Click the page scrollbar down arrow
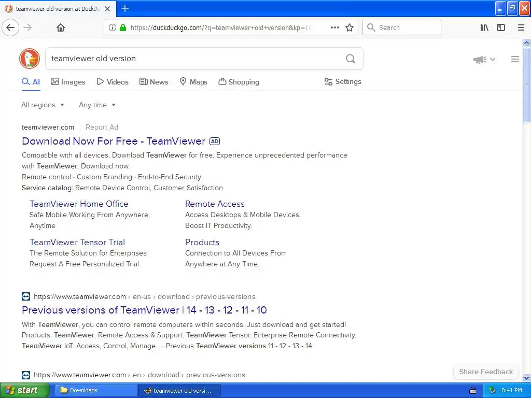The height and width of the screenshot is (398, 531). 527,378
